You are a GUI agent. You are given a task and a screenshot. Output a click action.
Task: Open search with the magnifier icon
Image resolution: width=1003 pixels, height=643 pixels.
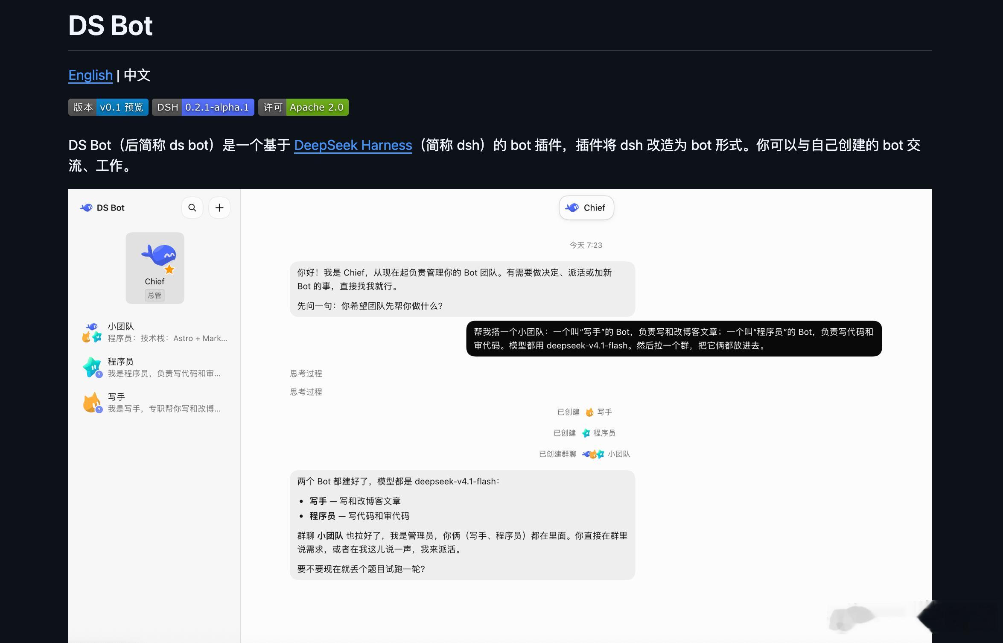192,208
